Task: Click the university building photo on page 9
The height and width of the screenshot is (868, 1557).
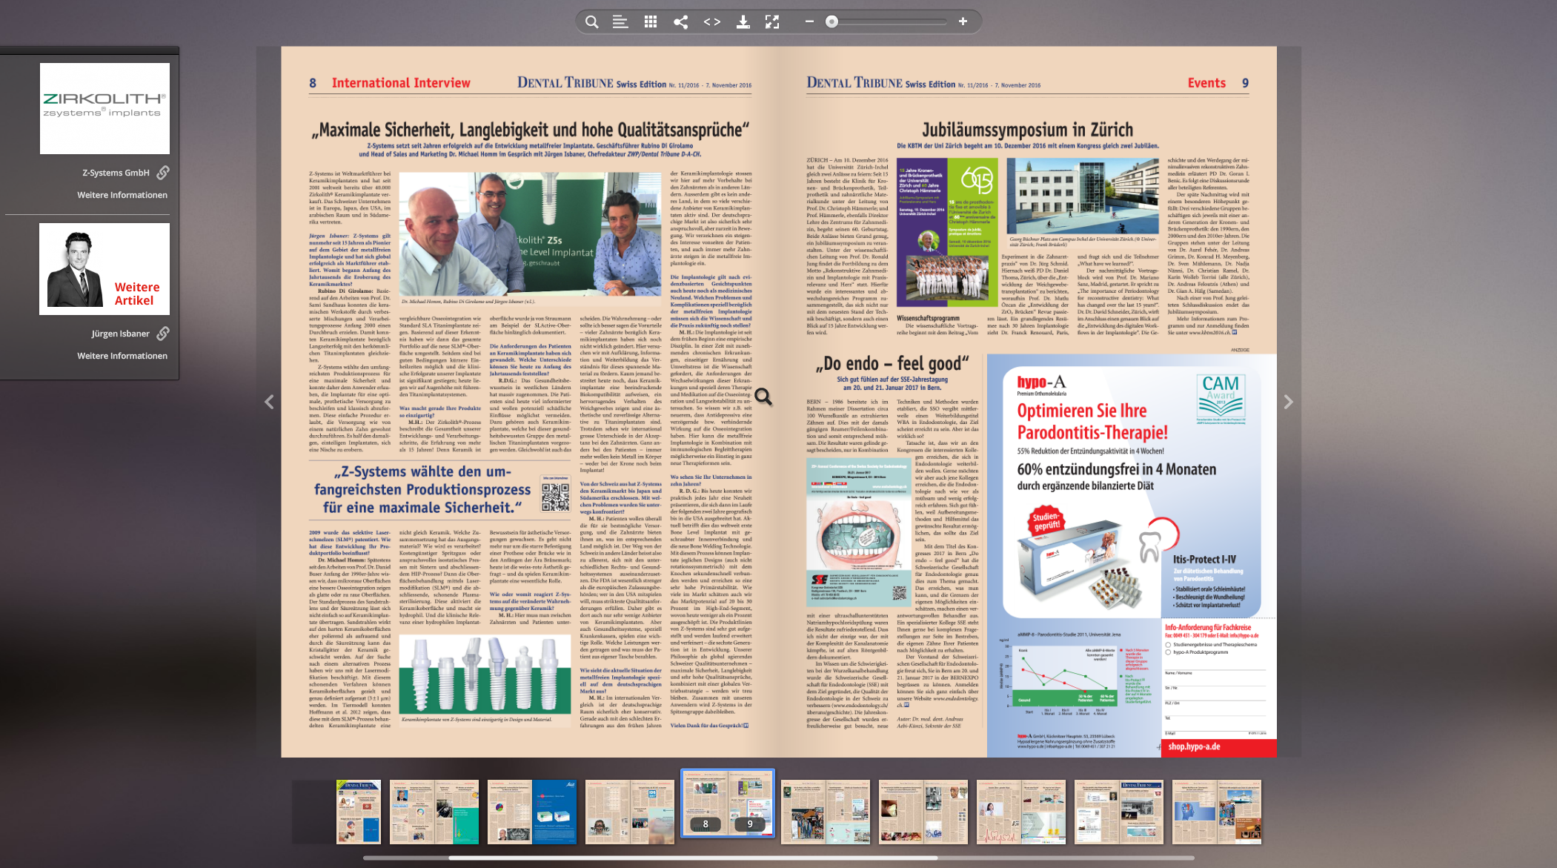Action: pos(1083,196)
